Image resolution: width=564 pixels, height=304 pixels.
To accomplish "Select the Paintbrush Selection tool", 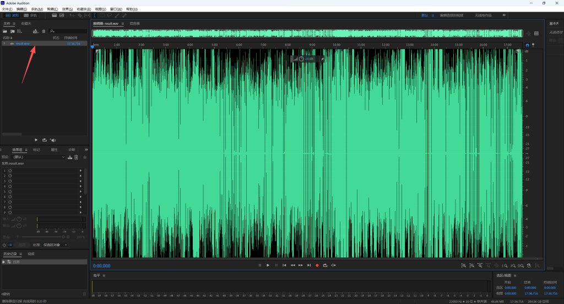I will point(117,15).
